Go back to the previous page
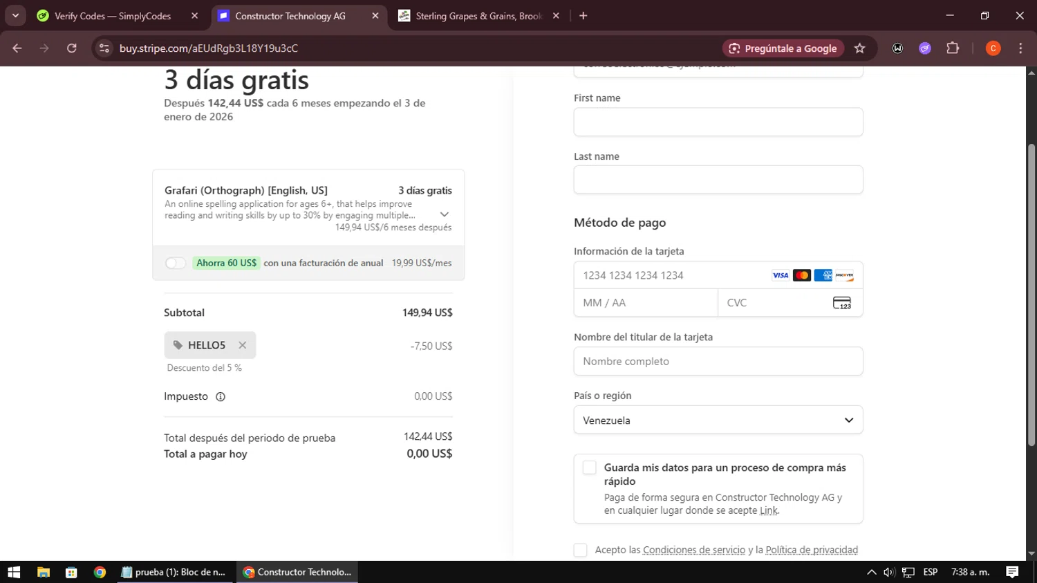This screenshot has height=583, width=1037. tap(17, 48)
